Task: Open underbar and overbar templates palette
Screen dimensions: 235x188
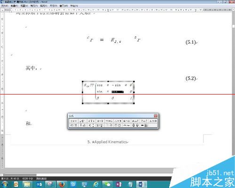Action: (x=118, y=125)
